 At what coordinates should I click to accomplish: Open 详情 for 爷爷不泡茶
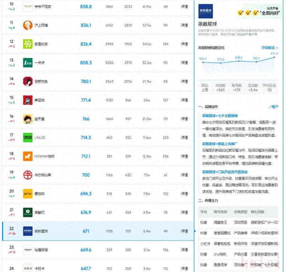184,7
